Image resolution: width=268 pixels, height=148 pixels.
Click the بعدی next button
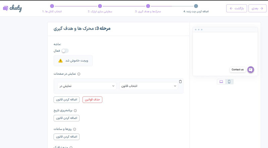pyautogui.click(x=257, y=8)
